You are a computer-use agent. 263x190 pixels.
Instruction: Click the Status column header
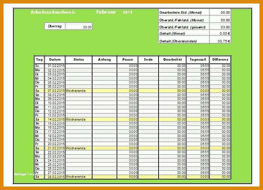point(79,60)
